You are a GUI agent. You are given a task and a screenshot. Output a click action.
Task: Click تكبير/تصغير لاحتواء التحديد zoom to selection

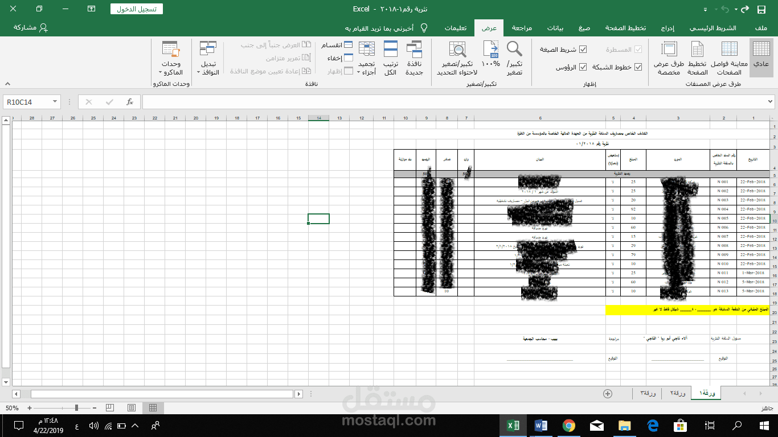[x=457, y=59]
